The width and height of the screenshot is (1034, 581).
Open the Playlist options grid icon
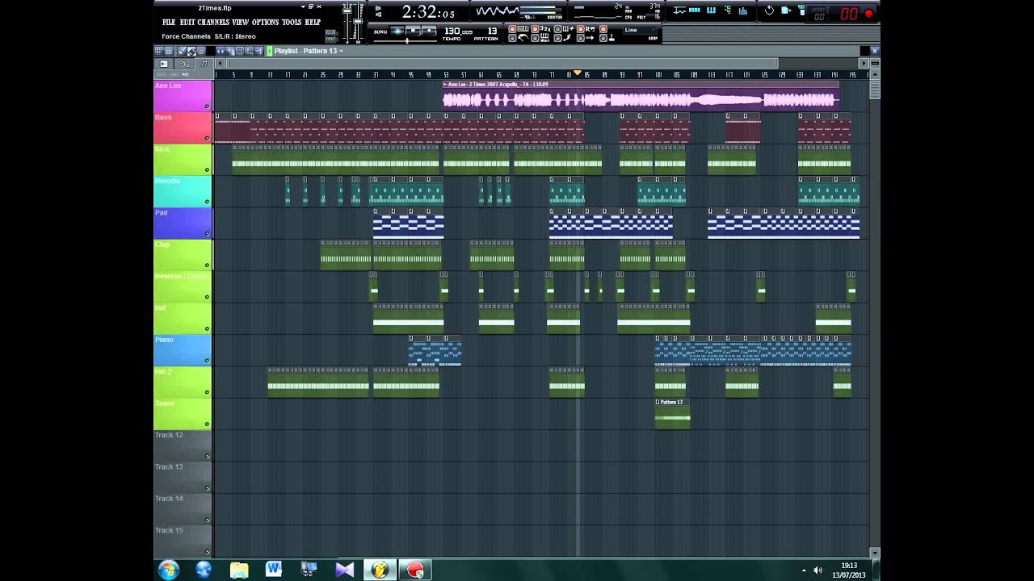pyautogui.click(x=159, y=51)
